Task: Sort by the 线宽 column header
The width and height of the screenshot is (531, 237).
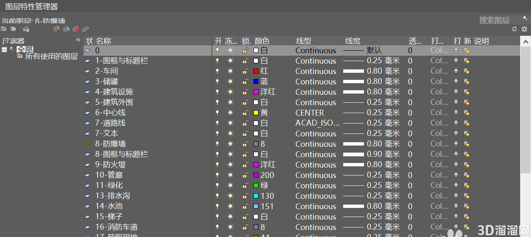Action: (353, 41)
